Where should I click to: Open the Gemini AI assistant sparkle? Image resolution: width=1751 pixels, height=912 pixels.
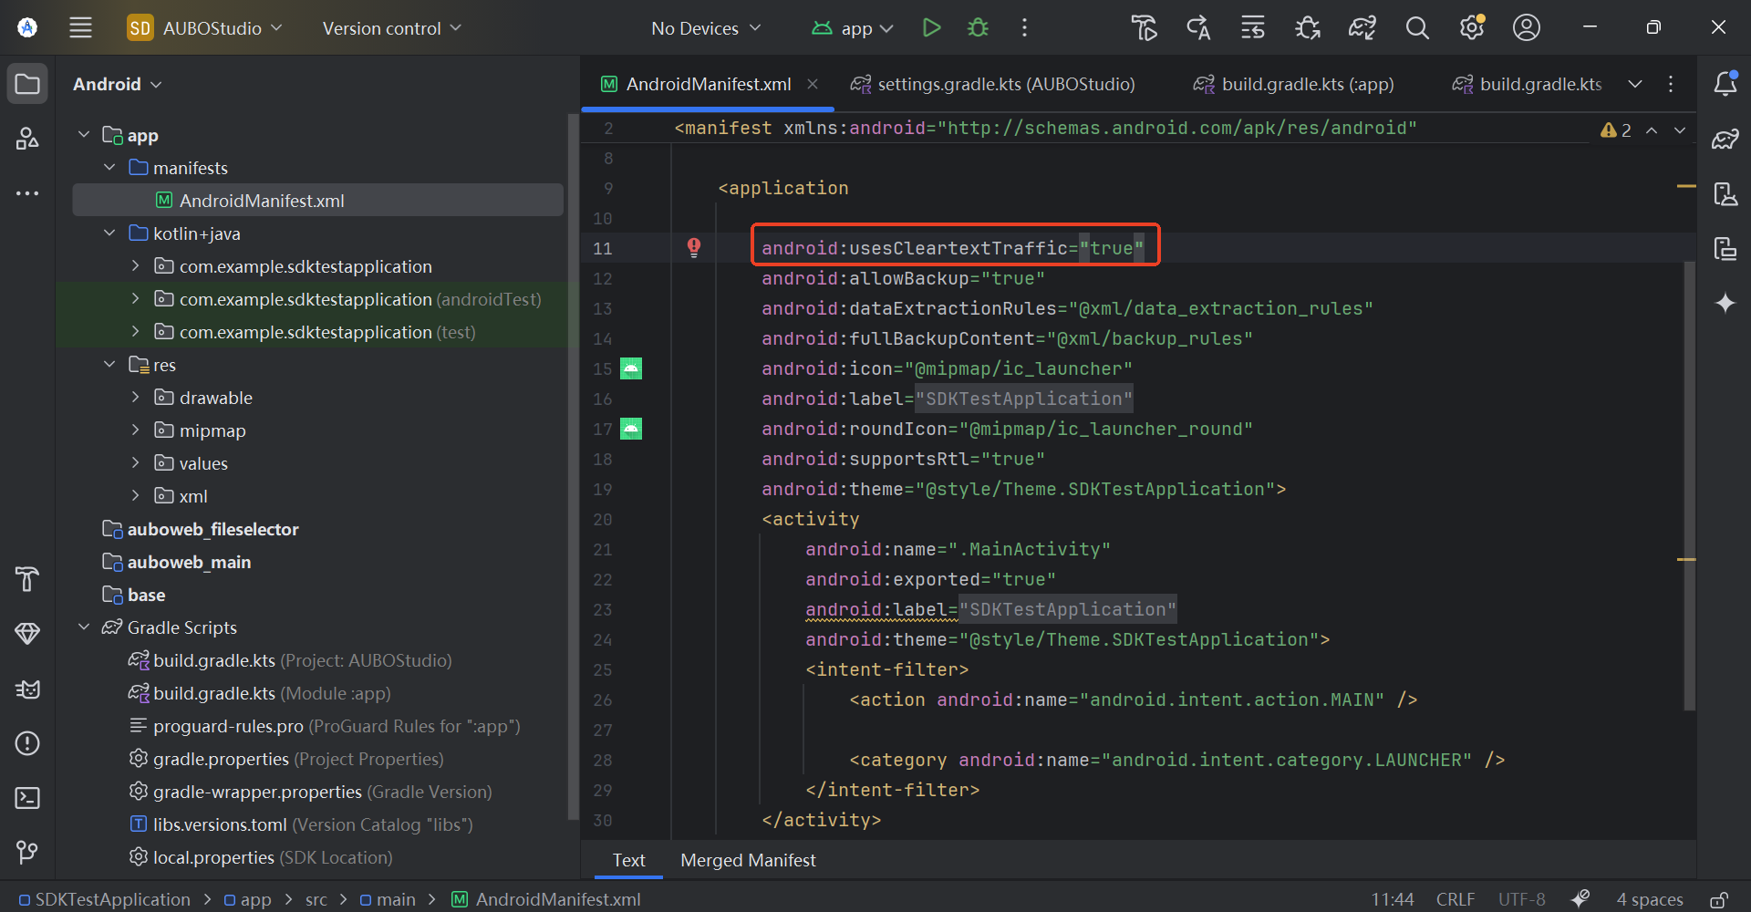[x=1726, y=303]
